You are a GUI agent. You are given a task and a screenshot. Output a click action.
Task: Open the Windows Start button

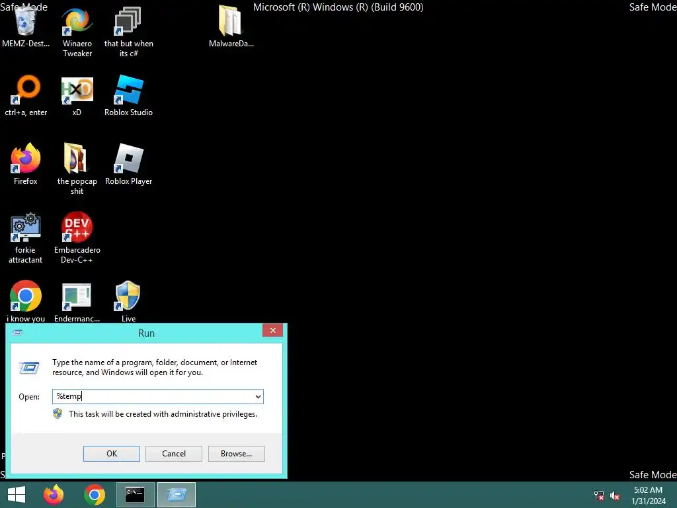click(x=17, y=495)
